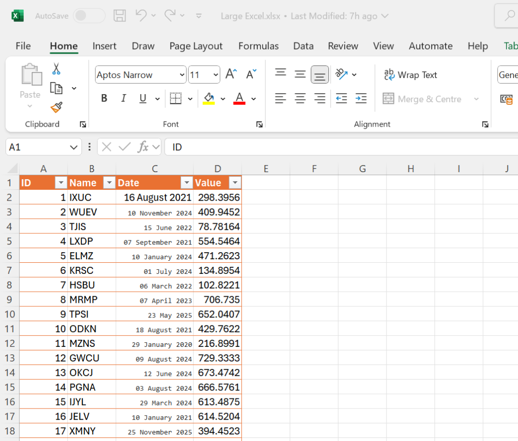Open the Paste options arrow
The image size is (518, 441).
pos(30,106)
